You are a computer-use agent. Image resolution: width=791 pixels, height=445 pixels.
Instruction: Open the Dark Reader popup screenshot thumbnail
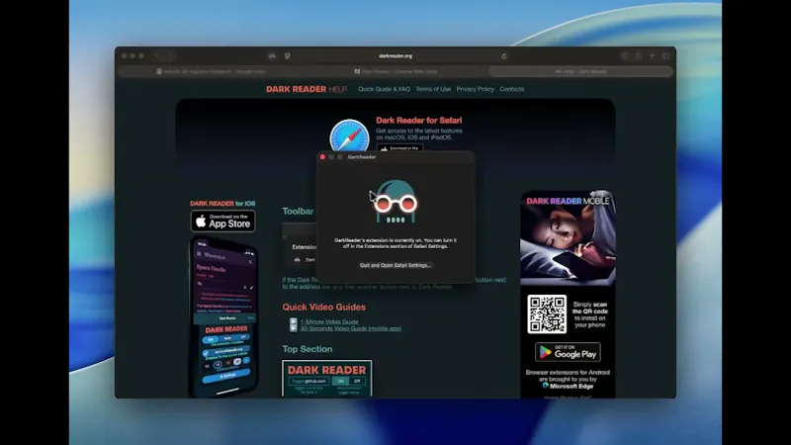(327, 379)
